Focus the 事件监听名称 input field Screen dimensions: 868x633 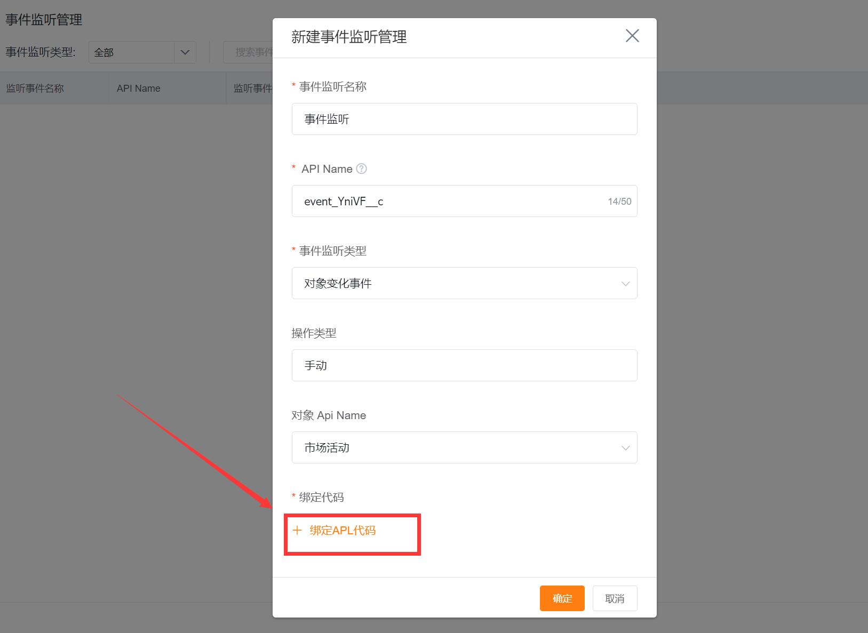click(464, 119)
